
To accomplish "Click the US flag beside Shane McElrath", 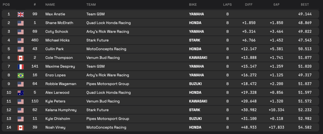I will [21, 23].
